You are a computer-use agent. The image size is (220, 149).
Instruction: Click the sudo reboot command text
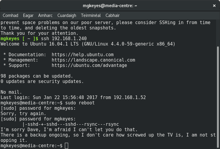[80, 103]
